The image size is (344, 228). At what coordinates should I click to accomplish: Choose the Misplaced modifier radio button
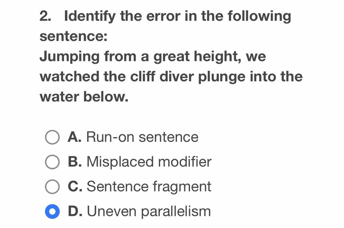[x=52, y=162]
